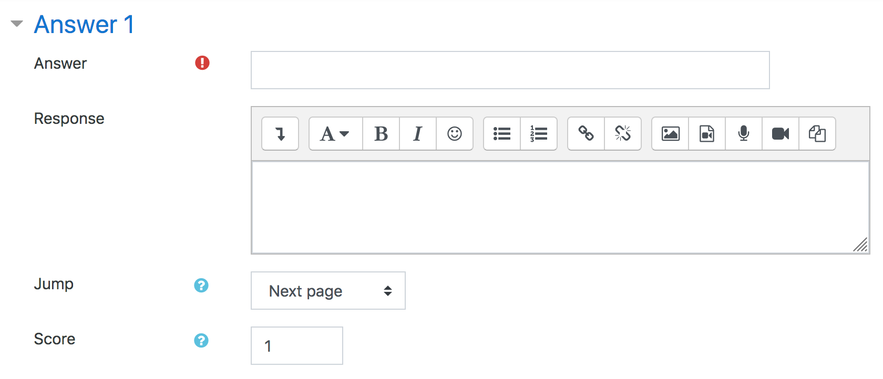This screenshot has width=883, height=379.
Task: Apply bold formatting
Action: (x=381, y=134)
